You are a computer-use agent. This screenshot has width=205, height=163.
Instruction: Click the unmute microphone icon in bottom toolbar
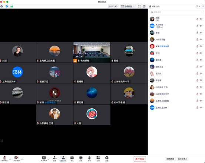point(4,159)
